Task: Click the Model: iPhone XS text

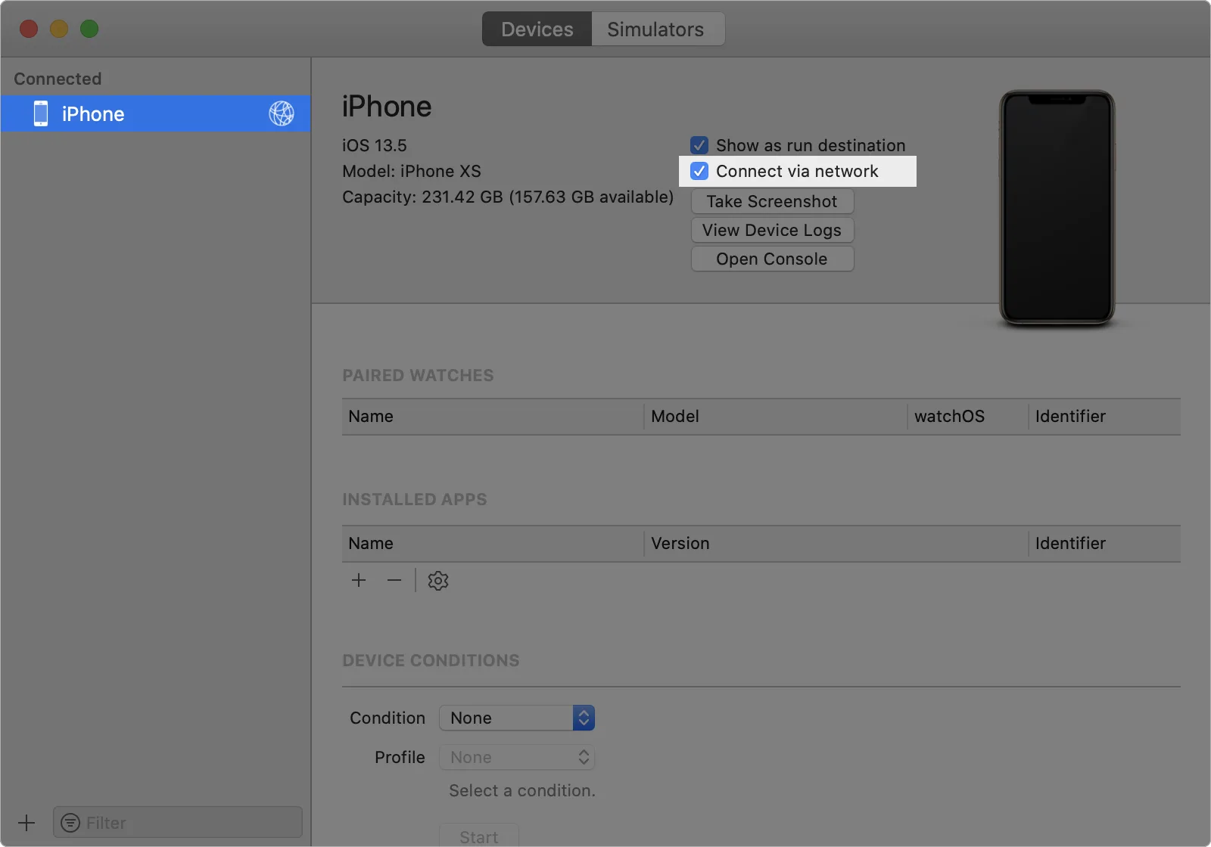Action: [x=412, y=171]
